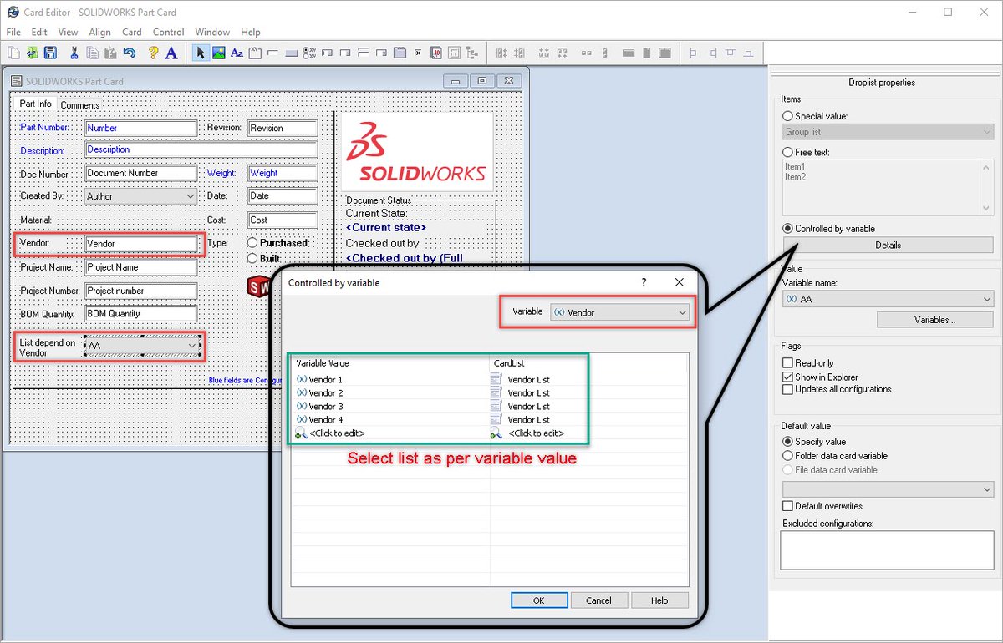Open the Window menu
The image size is (1003, 643).
click(212, 32)
